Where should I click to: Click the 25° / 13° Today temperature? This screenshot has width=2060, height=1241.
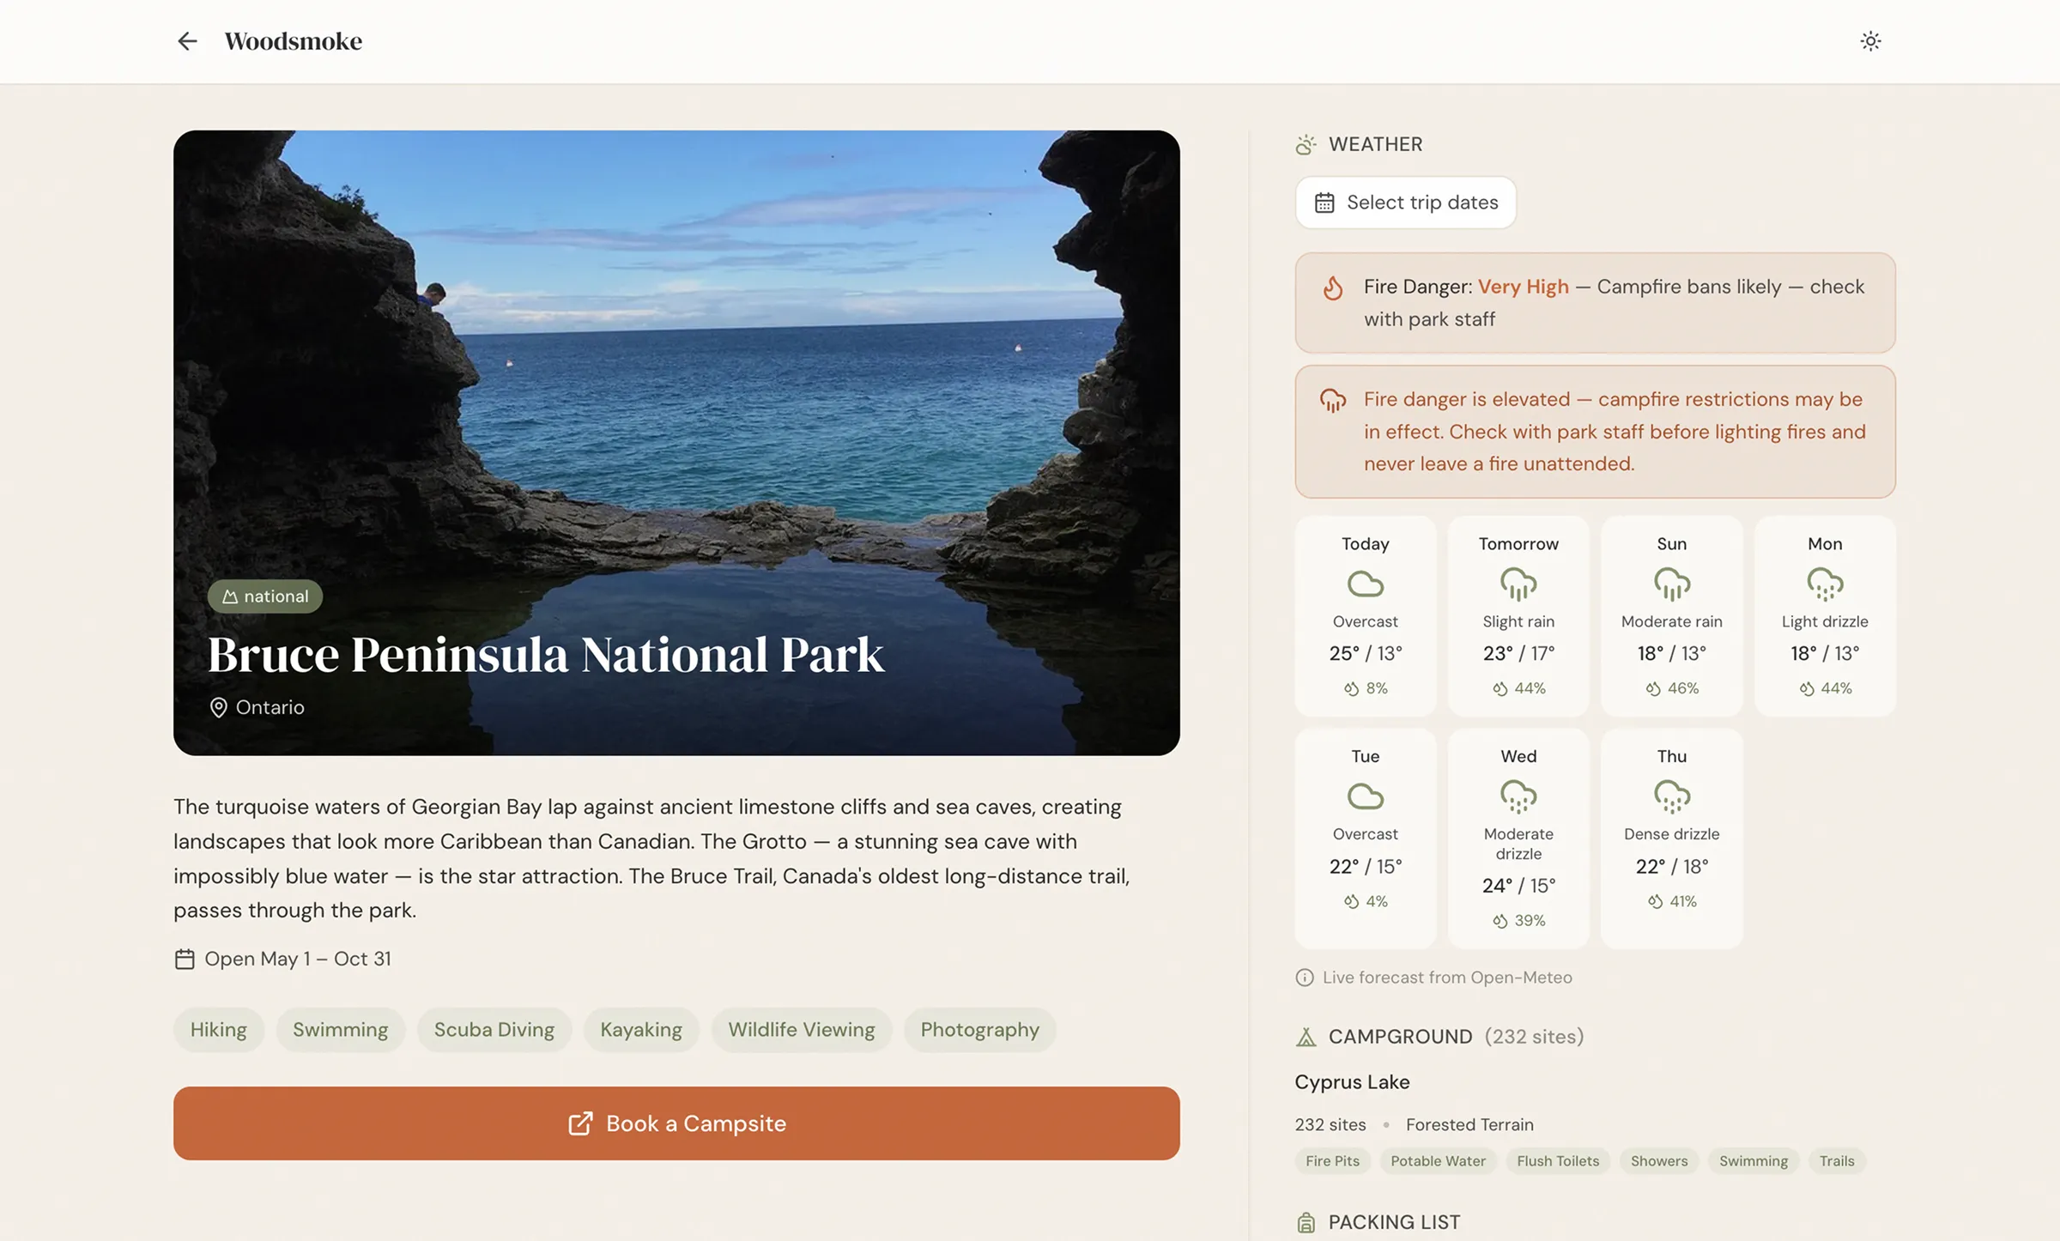tap(1365, 653)
